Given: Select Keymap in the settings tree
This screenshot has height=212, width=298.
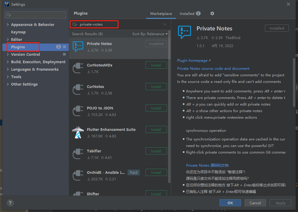Looking at the screenshot, I should click(x=18, y=32).
